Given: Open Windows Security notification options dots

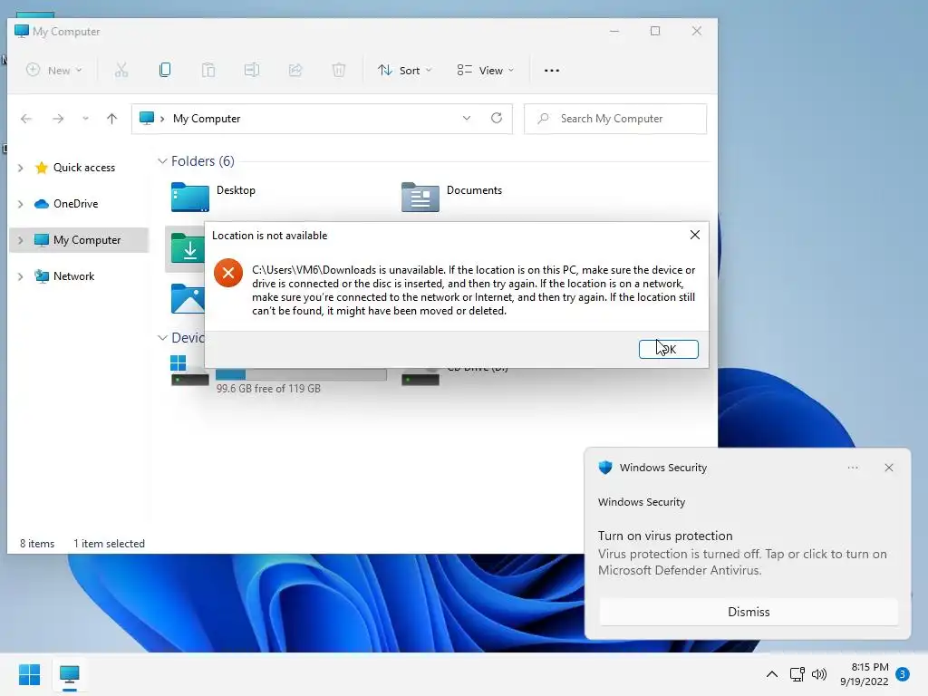Looking at the screenshot, I should tap(853, 468).
